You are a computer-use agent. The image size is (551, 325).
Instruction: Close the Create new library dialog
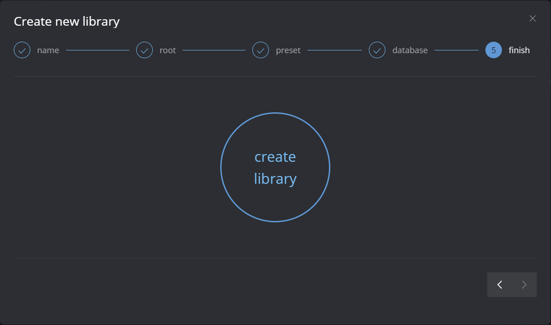click(533, 18)
